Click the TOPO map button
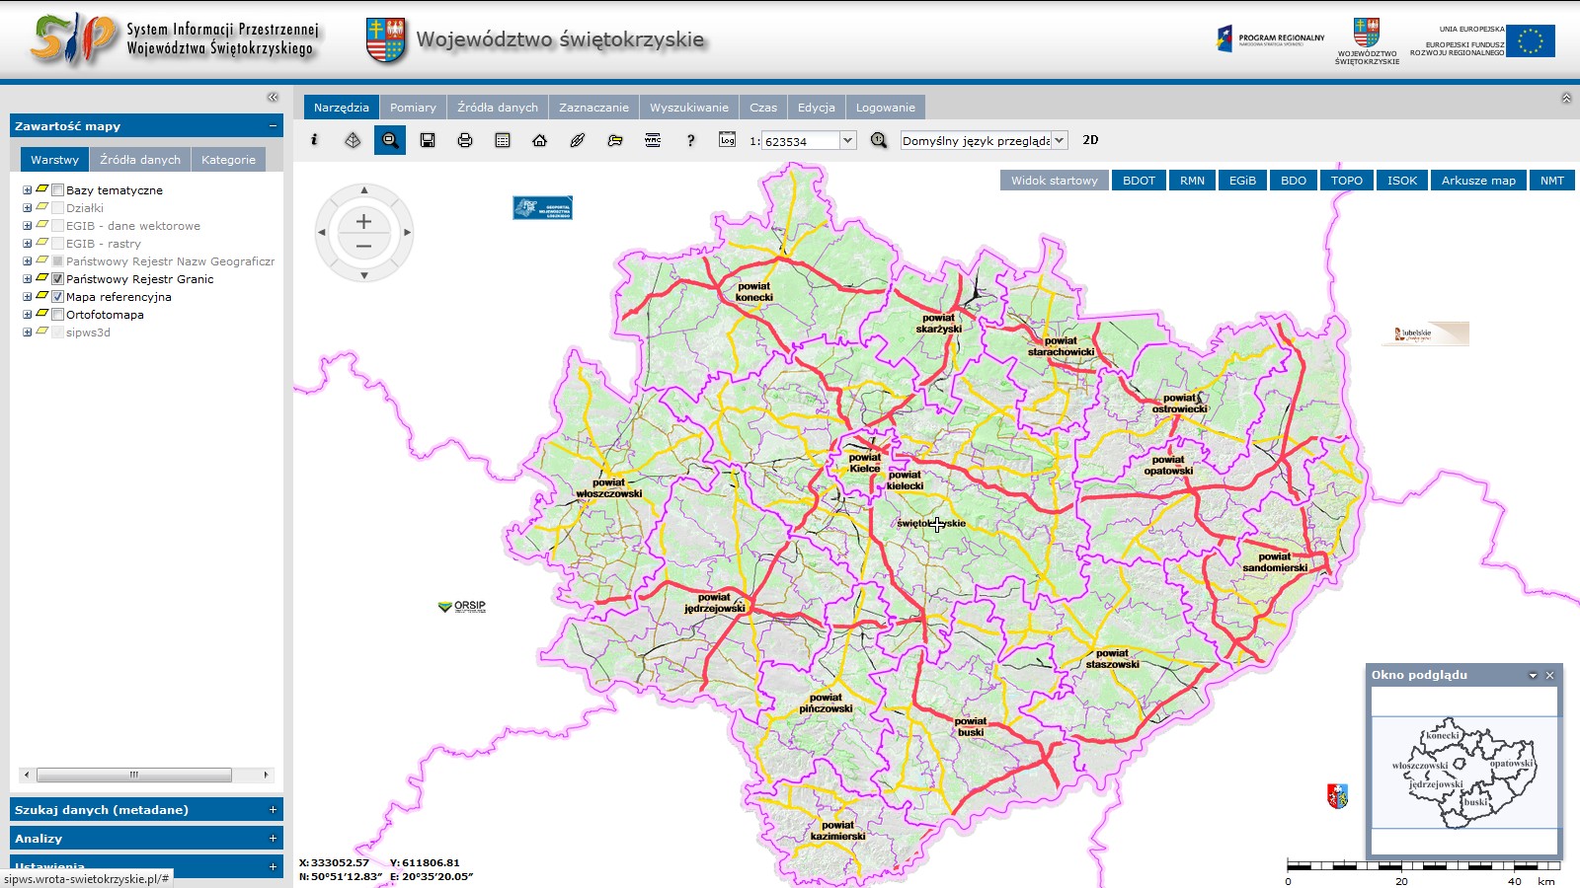The height and width of the screenshot is (888, 1580). (x=1346, y=181)
